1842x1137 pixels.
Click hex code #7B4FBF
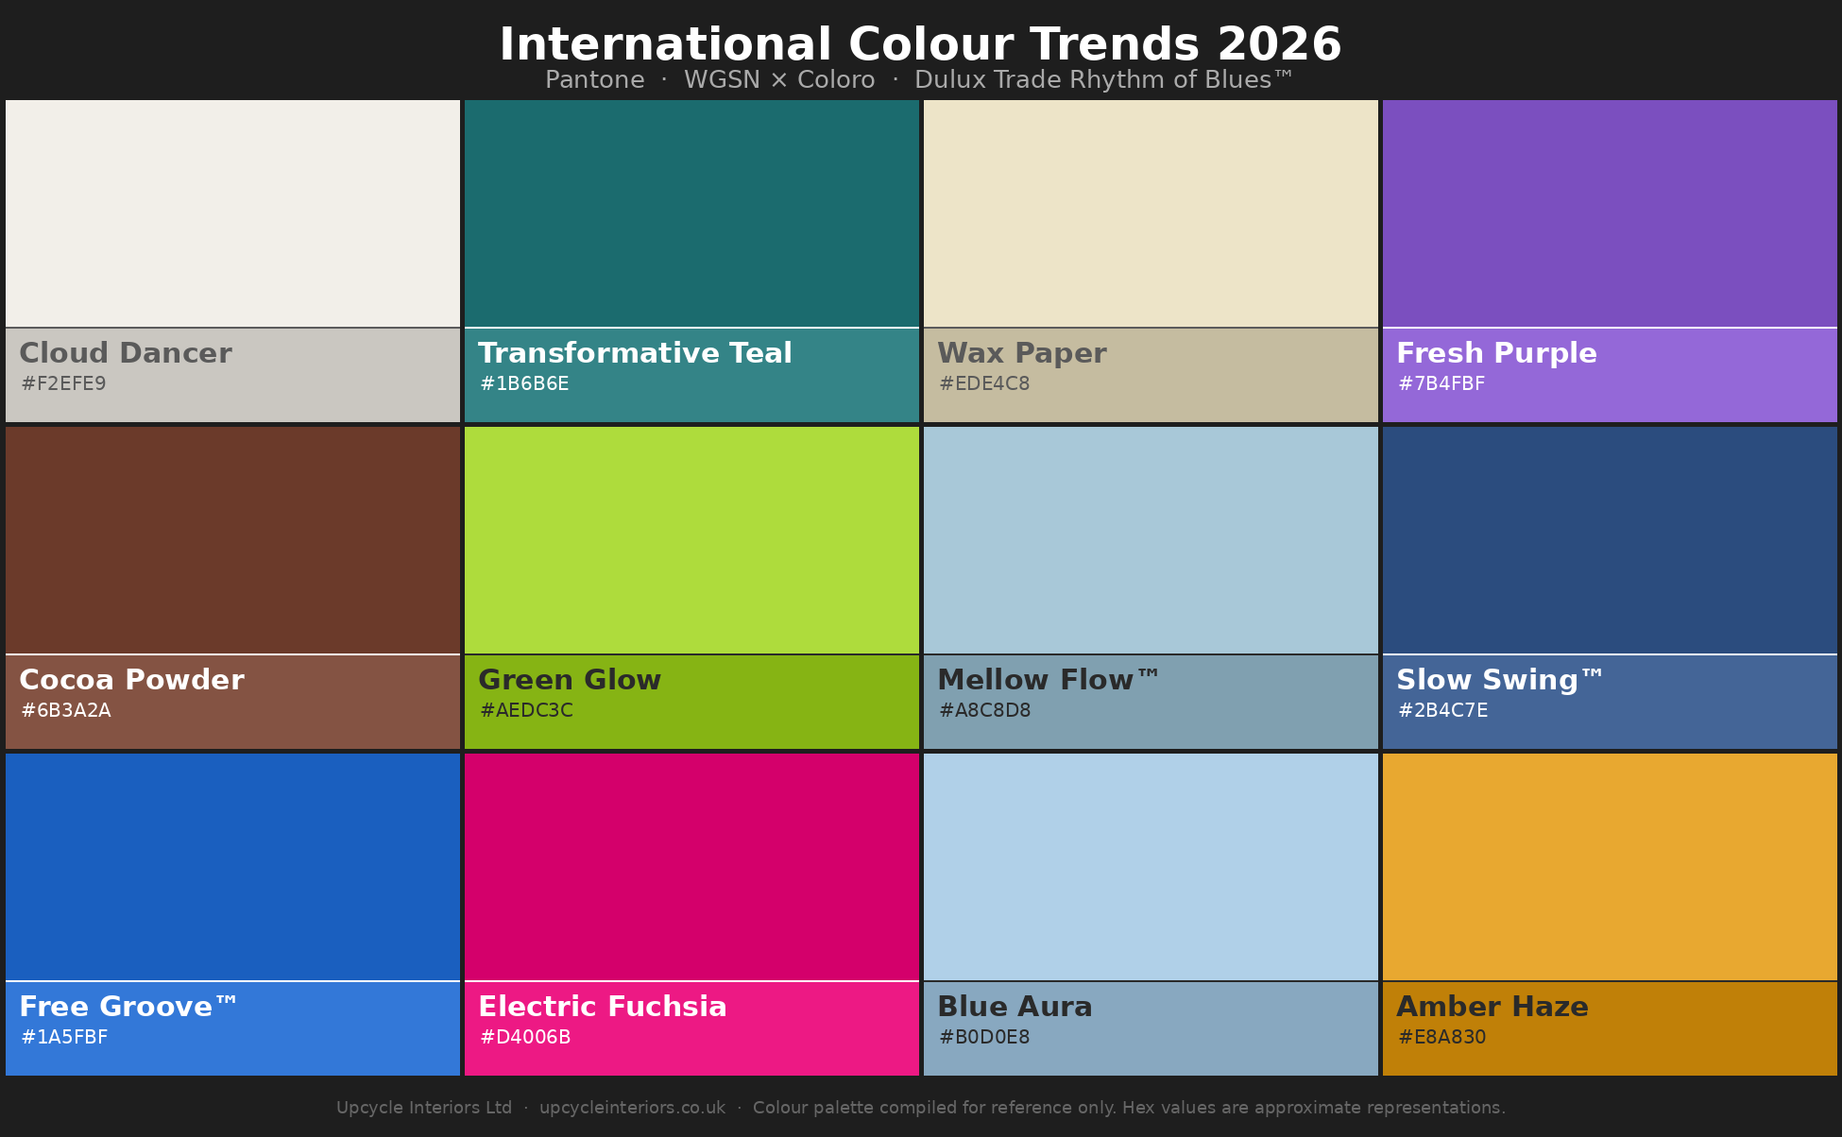(1441, 383)
